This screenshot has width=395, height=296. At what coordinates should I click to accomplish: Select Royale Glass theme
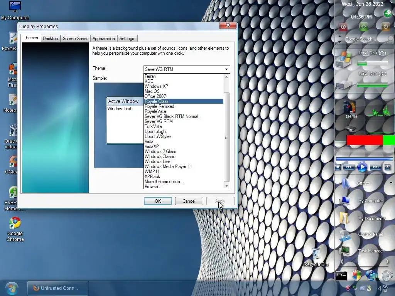[184, 101]
